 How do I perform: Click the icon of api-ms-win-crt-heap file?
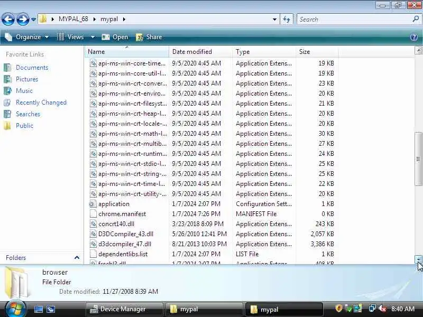tap(93, 114)
